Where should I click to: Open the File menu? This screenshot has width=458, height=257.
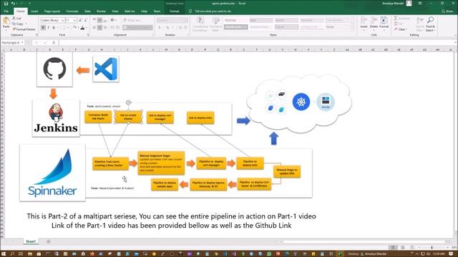[6, 11]
